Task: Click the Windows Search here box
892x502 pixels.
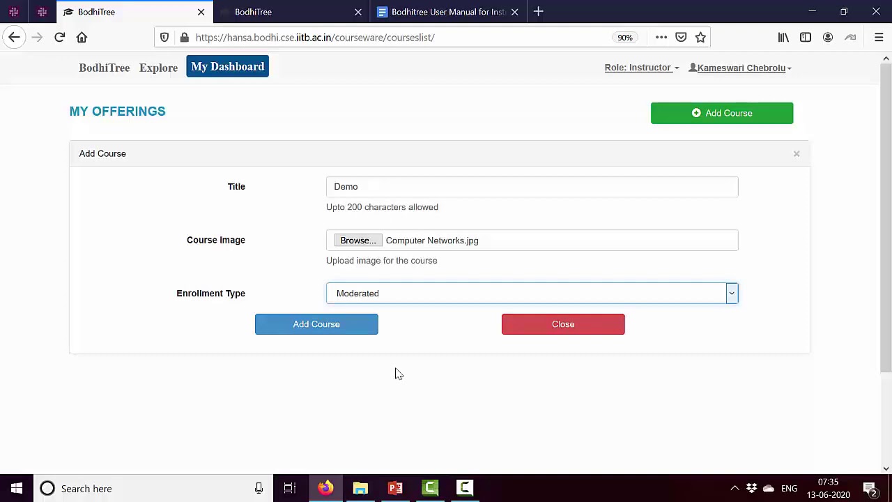Action: pos(152,489)
